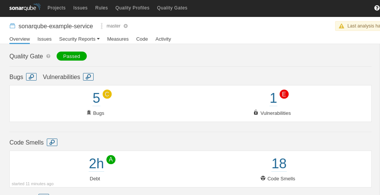Click the plus icon after master branch
This screenshot has width=380, height=195.
[126, 26]
